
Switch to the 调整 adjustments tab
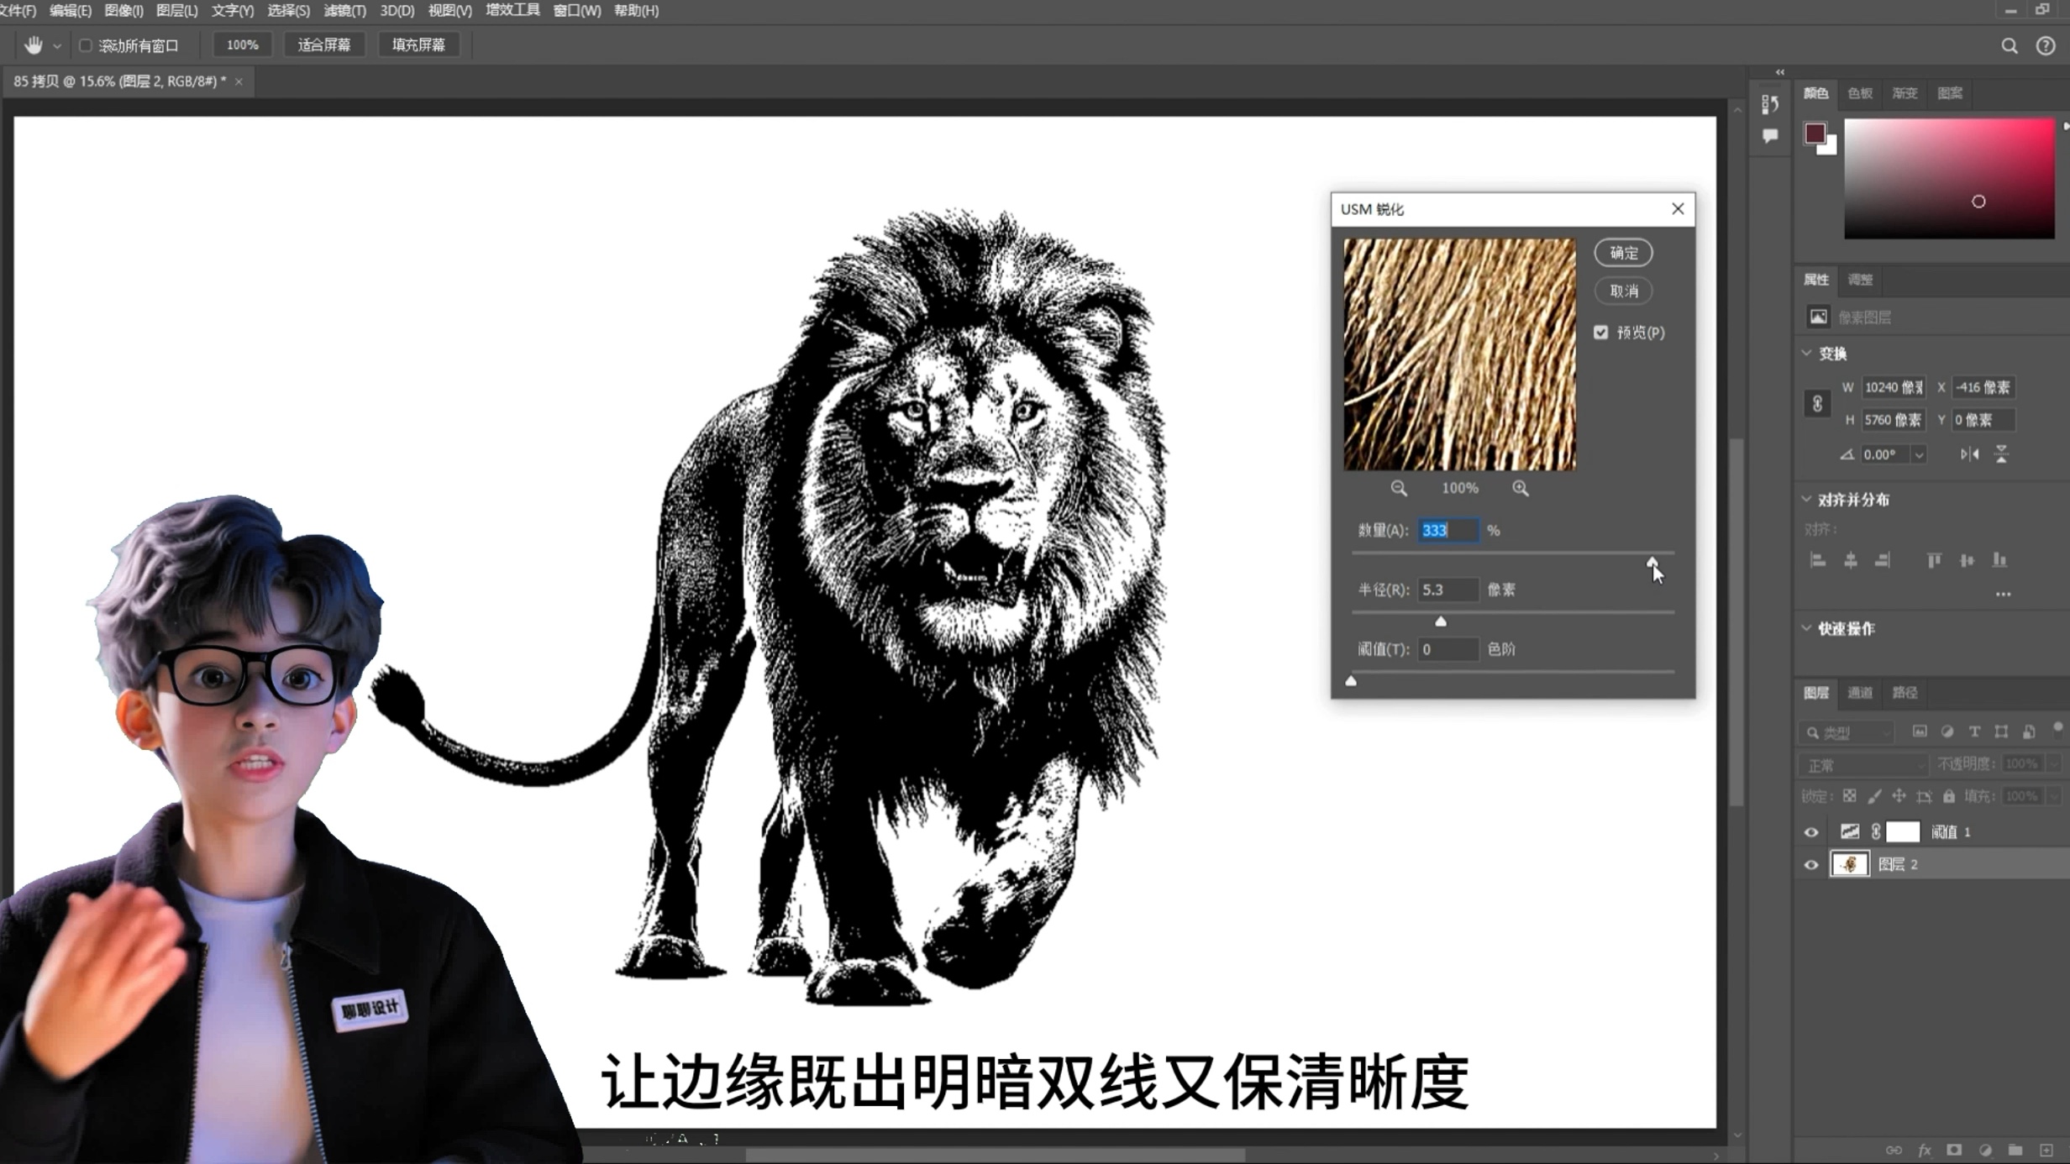(1860, 280)
